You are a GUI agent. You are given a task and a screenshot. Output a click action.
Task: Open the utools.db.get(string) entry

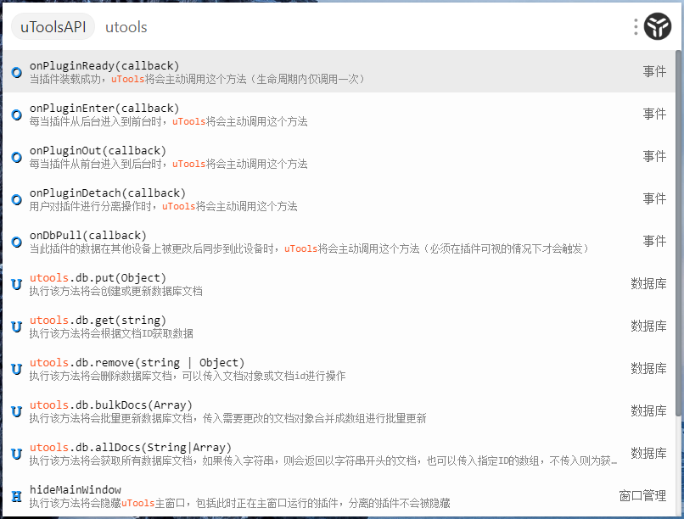click(339, 326)
